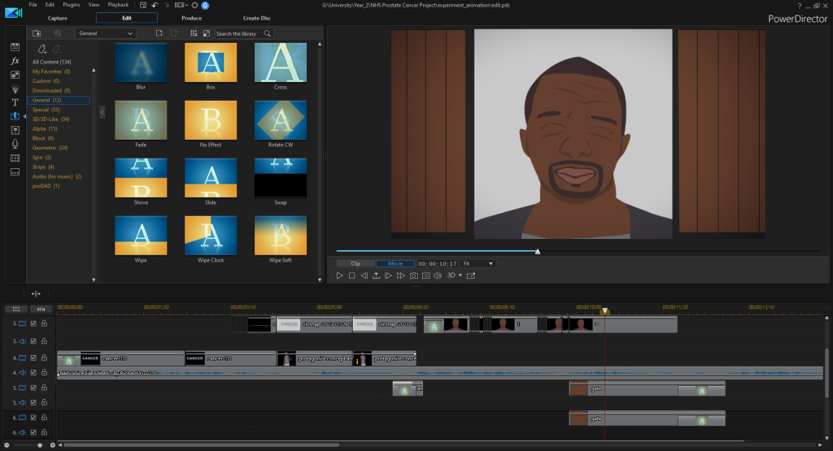Open the Effect Room (fx) icon
The image size is (833, 451).
(x=15, y=61)
